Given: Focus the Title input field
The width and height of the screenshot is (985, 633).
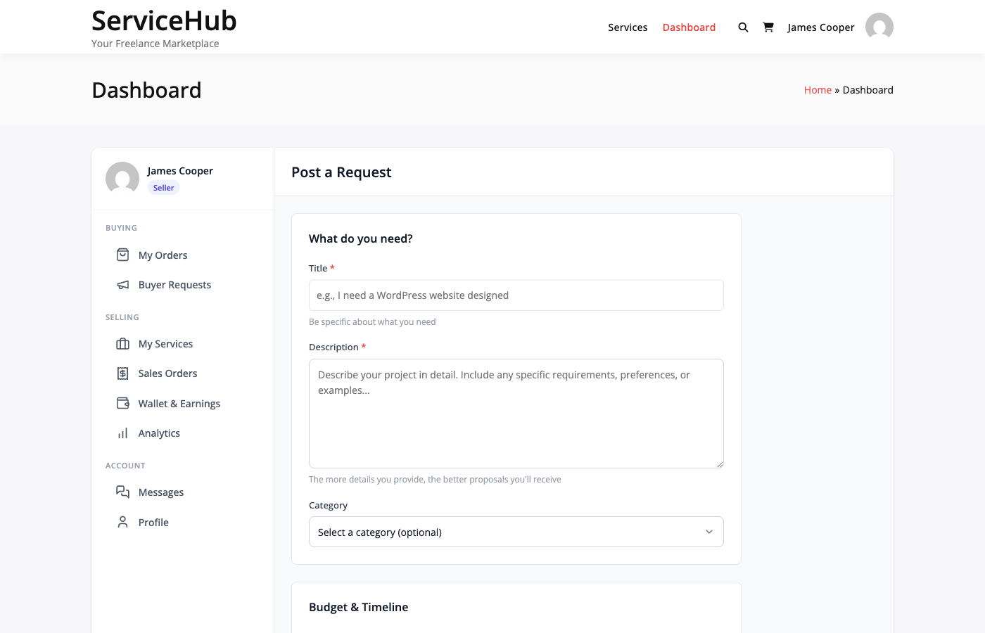Looking at the screenshot, I should (x=516, y=295).
